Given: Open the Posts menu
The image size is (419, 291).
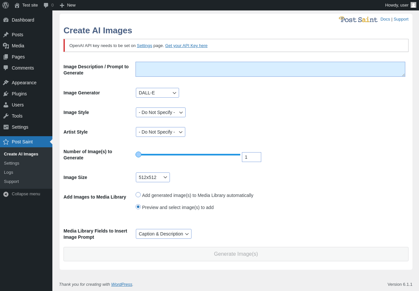Looking at the screenshot, I should coord(26,35).
